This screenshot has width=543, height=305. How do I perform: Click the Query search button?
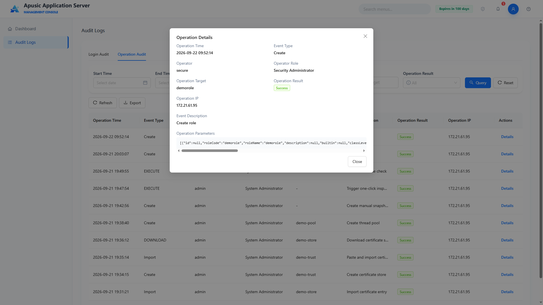pyautogui.click(x=478, y=83)
